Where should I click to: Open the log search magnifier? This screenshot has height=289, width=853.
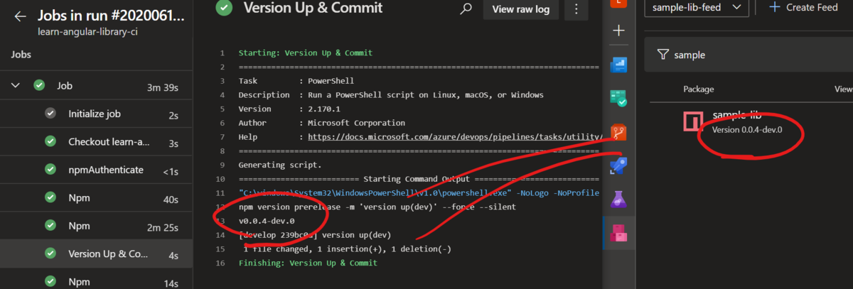coord(466,9)
